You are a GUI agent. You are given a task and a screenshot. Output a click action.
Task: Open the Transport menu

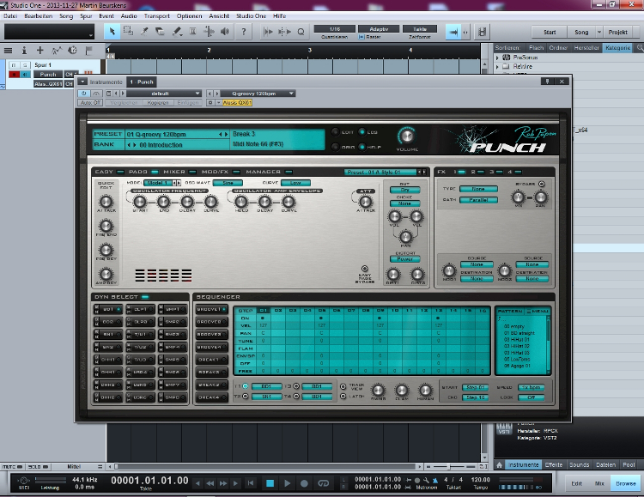coord(156,16)
